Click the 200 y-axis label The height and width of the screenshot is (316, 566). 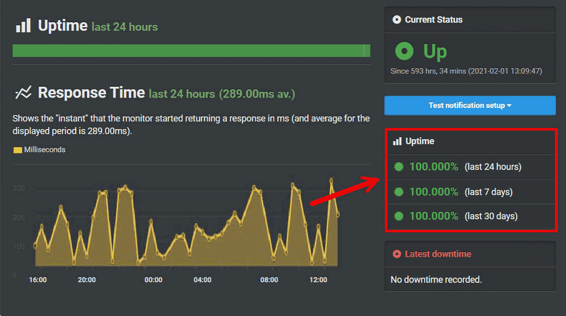click(19, 217)
